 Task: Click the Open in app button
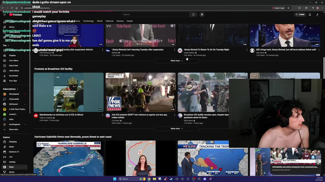[278, 8]
